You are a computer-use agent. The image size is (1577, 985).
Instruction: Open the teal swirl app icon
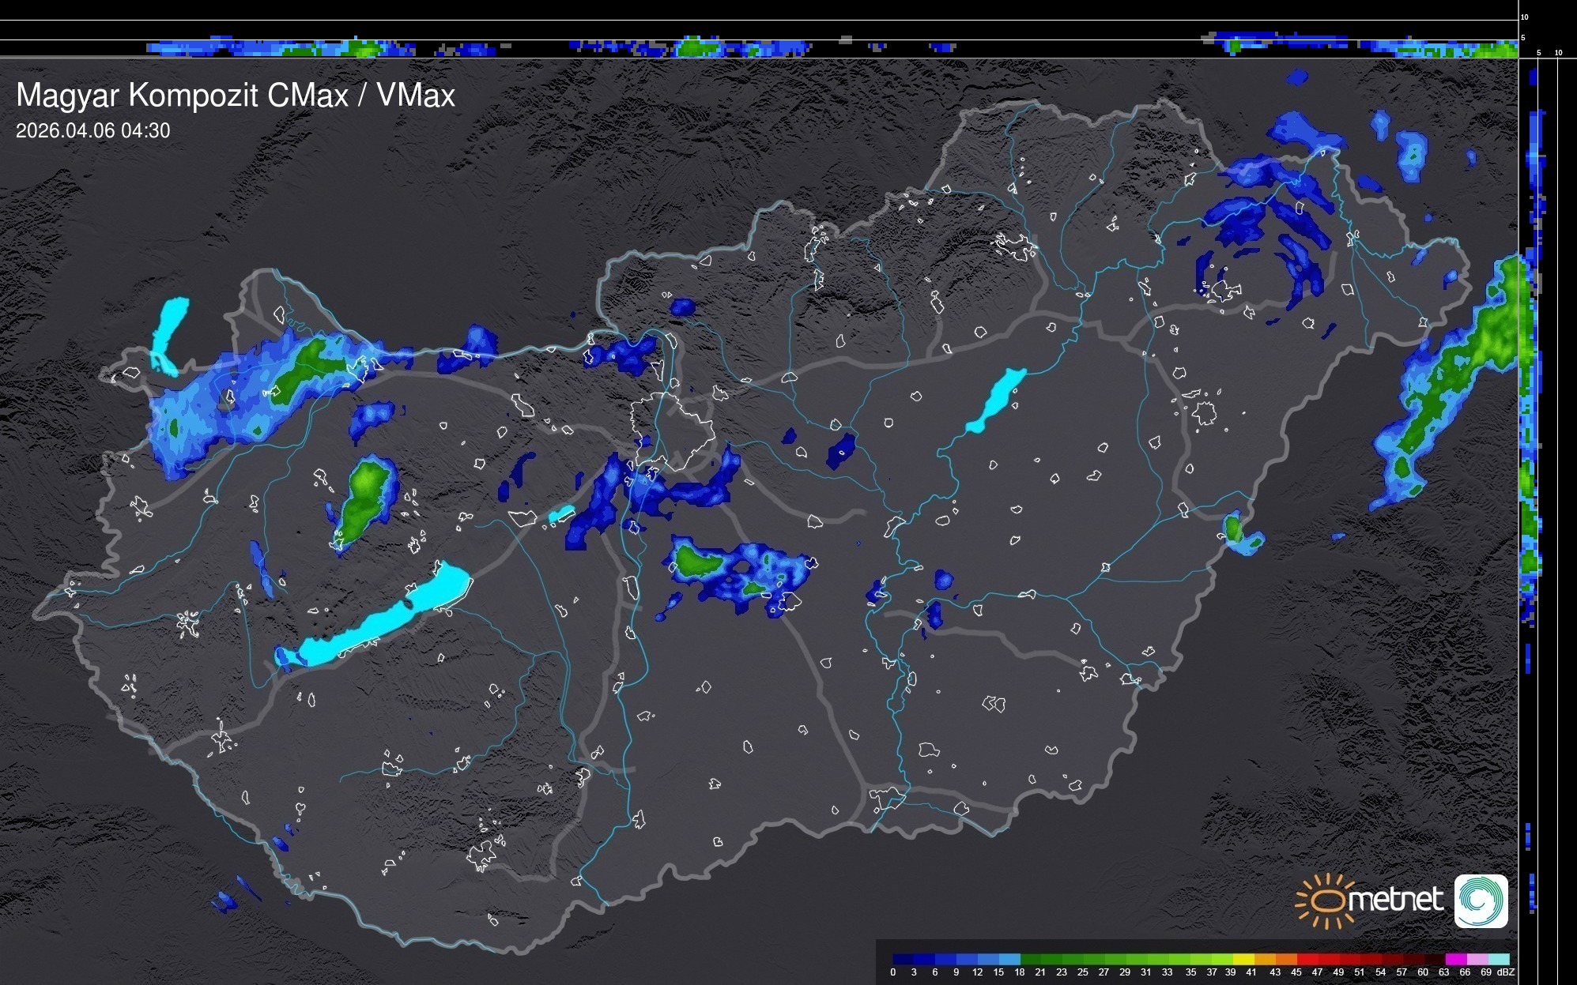[1481, 901]
